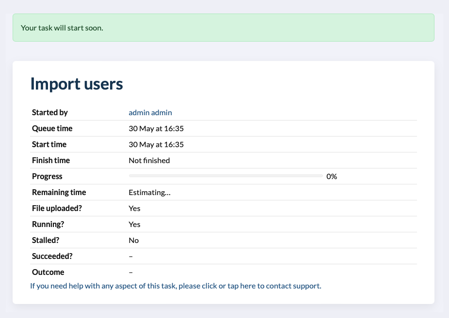Image resolution: width=449 pixels, height=318 pixels.
Task: Click the Yes value for File uploaded?
Action: click(x=134, y=209)
